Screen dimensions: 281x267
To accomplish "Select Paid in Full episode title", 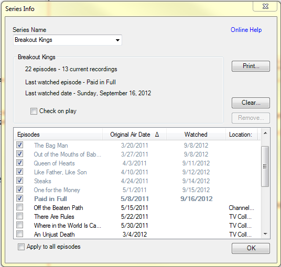I will pos(50,199).
